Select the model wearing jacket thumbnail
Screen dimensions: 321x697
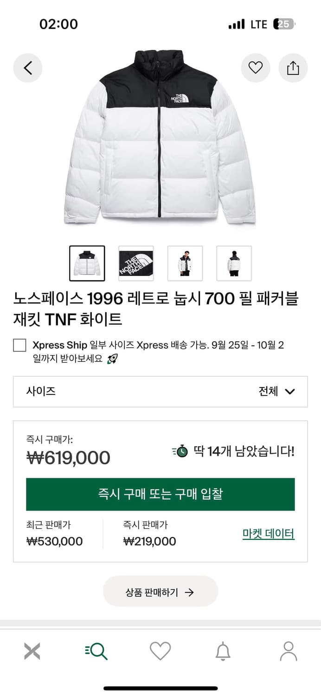click(185, 263)
